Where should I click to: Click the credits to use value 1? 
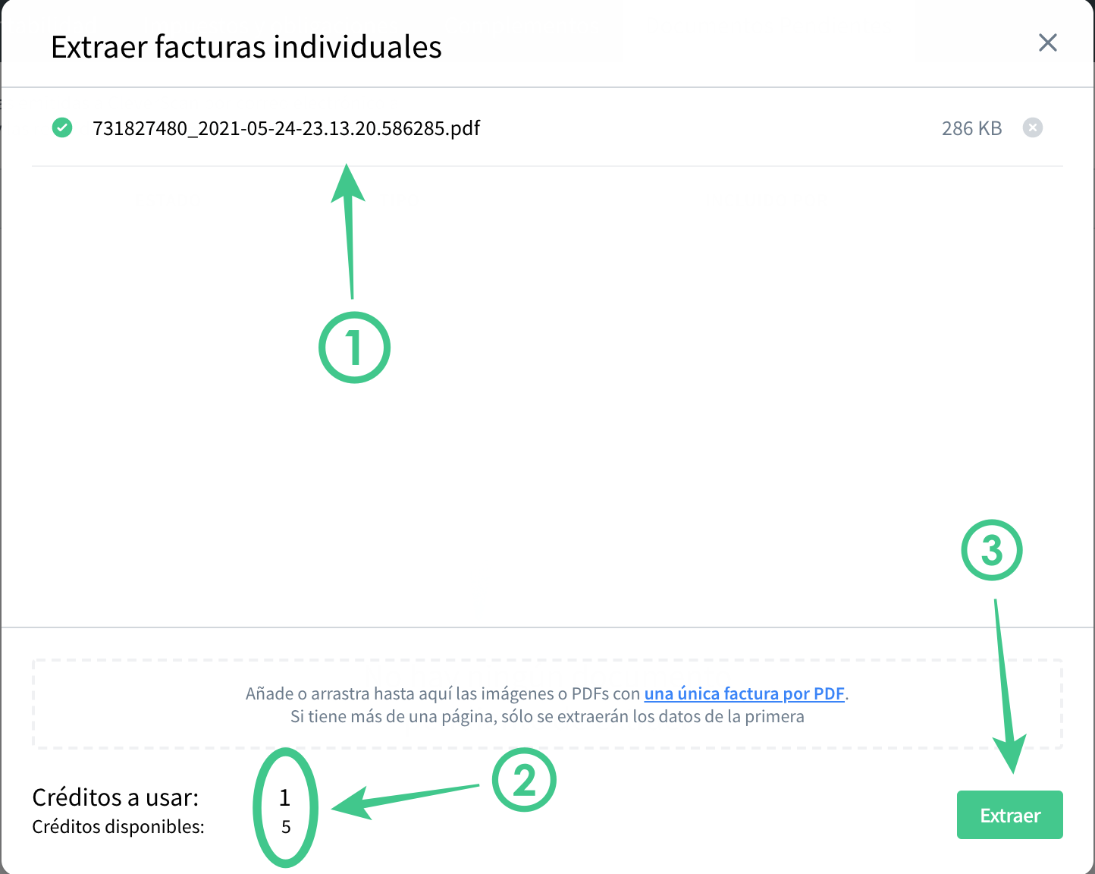pyautogui.click(x=285, y=797)
